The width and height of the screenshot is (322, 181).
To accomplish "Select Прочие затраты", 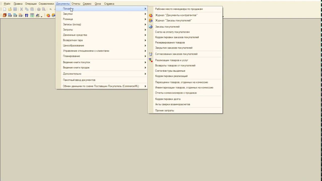I will pyautogui.click(x=185, y=111).
